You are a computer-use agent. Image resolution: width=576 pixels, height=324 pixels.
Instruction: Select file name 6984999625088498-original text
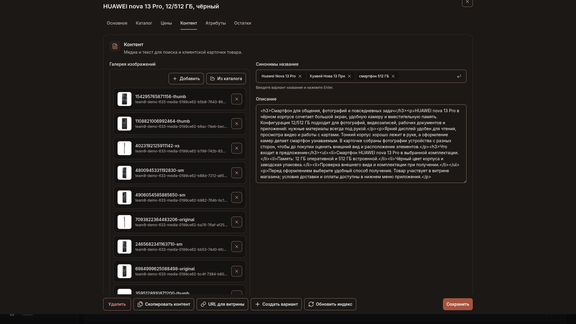(165, 269)
